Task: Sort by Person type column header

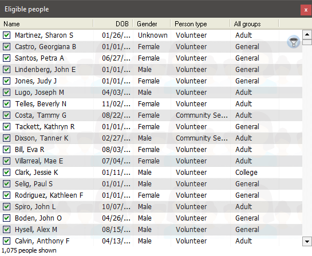Action: (200, 24)
